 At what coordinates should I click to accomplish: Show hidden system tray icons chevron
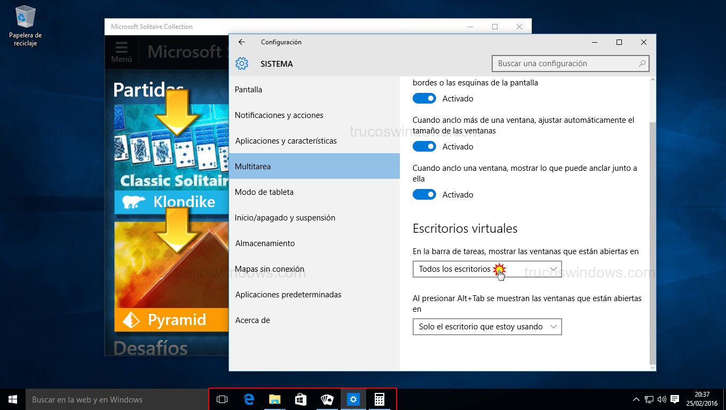(x=636, y=399)
